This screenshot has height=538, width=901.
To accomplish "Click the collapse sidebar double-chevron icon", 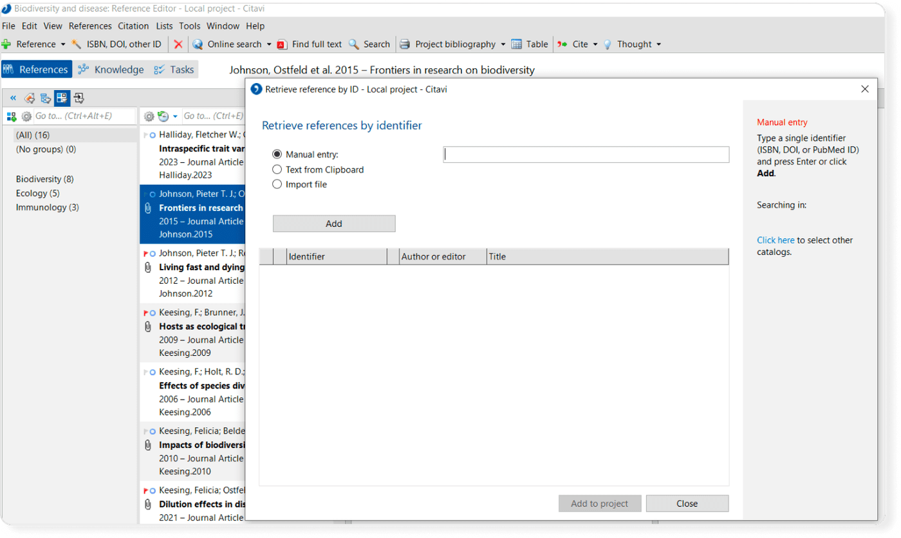I will click(x=12, y=98).
